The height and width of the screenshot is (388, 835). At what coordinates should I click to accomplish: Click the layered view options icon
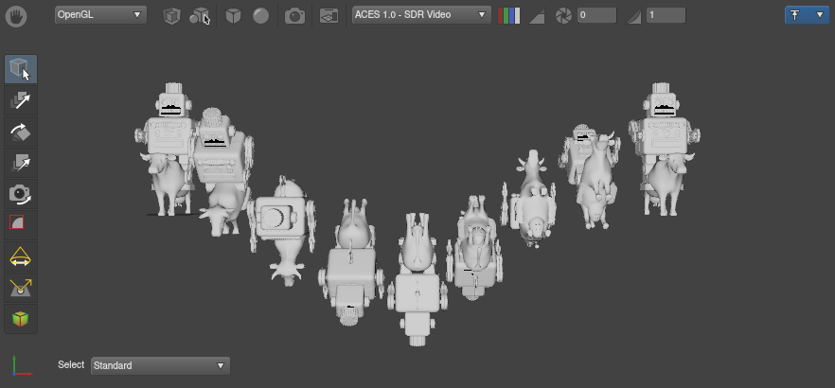328,16
